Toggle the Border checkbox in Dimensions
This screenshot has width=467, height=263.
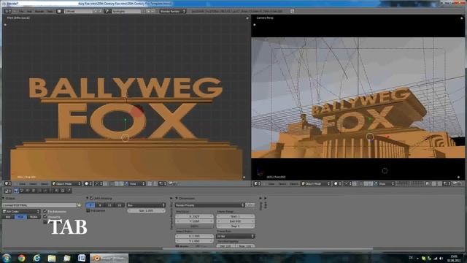pos(177,247)
